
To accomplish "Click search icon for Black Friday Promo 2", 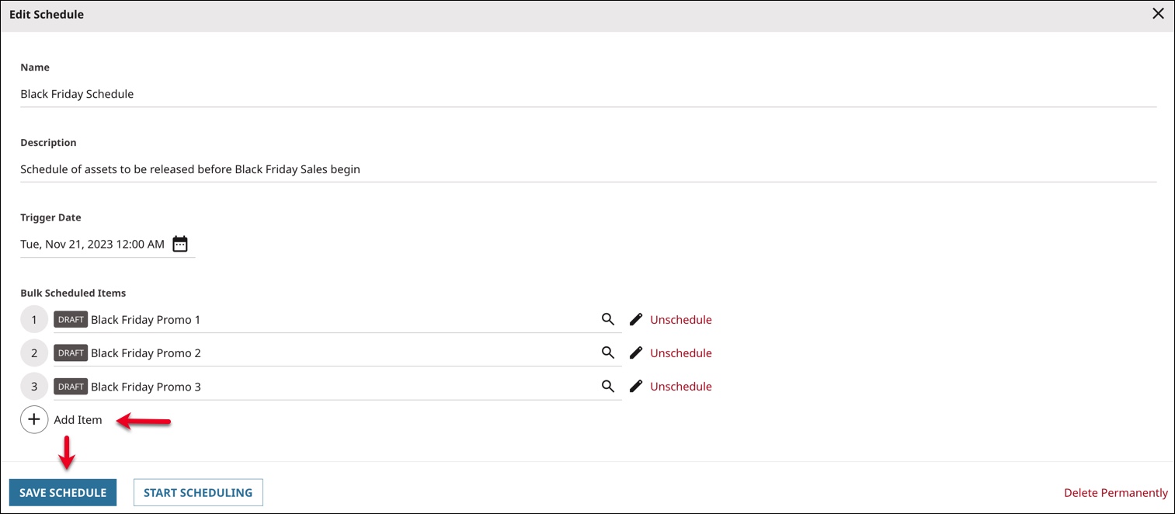I will [608, 353].
